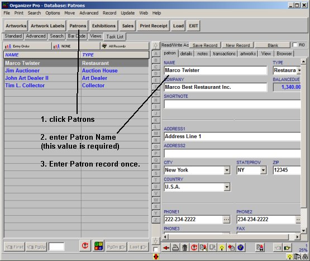
Task: Click the ZIP field showing 12345
Action: point(287,170)
